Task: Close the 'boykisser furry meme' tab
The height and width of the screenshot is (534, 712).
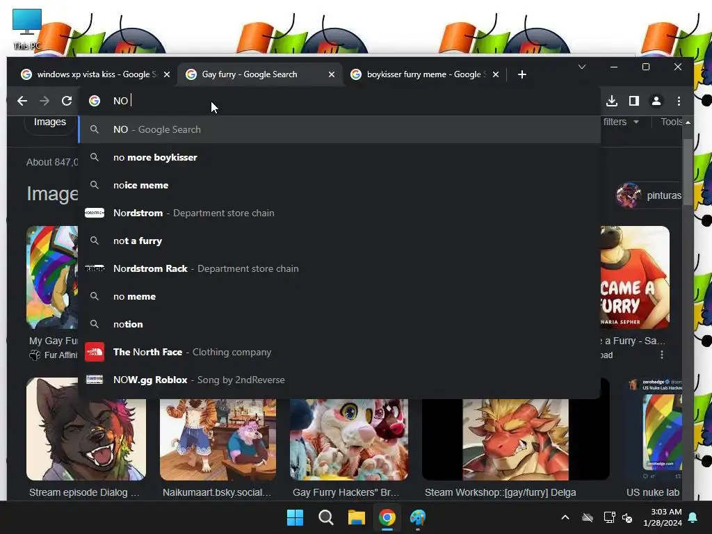Action: (x=496, y=74)
